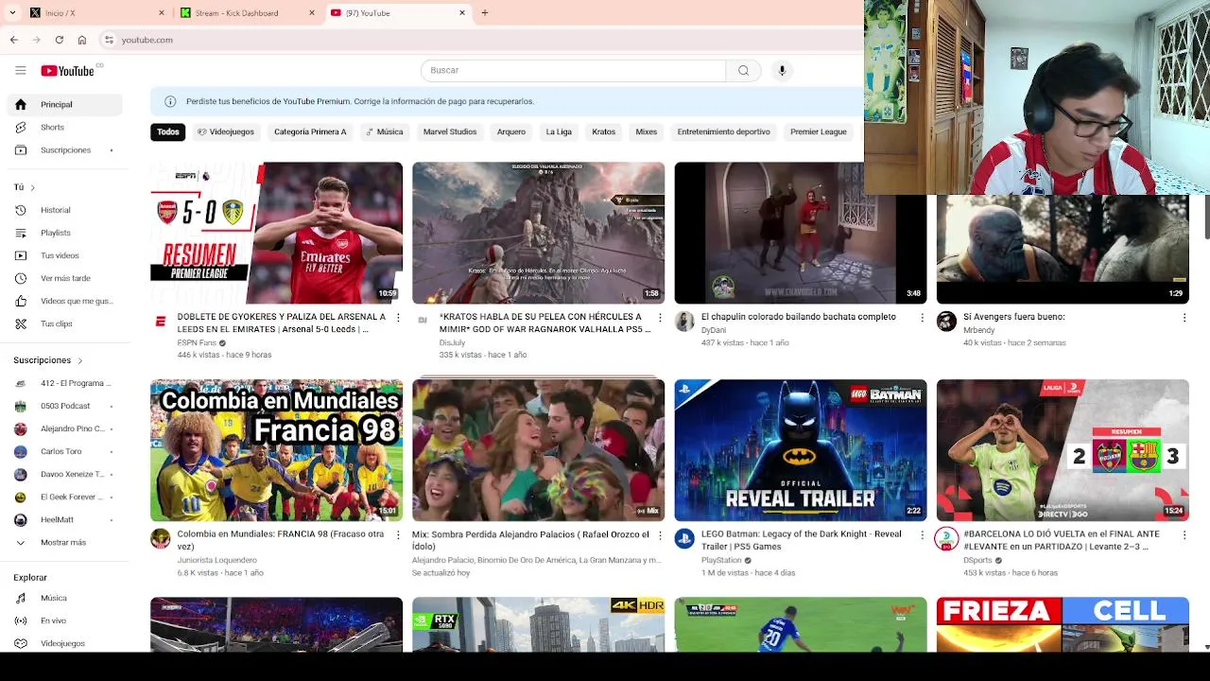Click the search magnifier button
Viewport: 1210px width, 681px height.
(743, 70)
